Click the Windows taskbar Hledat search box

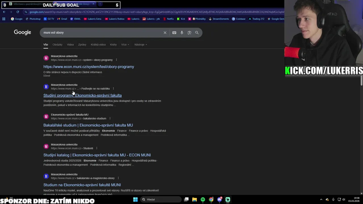click(x=161, y=199)
